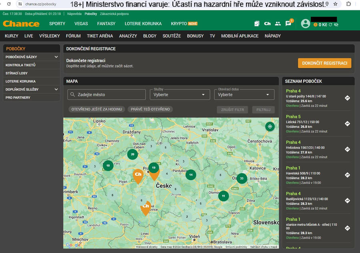Click ZRUŠIT FILTR button
The height and width of the screenshot is (253, 360).
pos(232,110)
